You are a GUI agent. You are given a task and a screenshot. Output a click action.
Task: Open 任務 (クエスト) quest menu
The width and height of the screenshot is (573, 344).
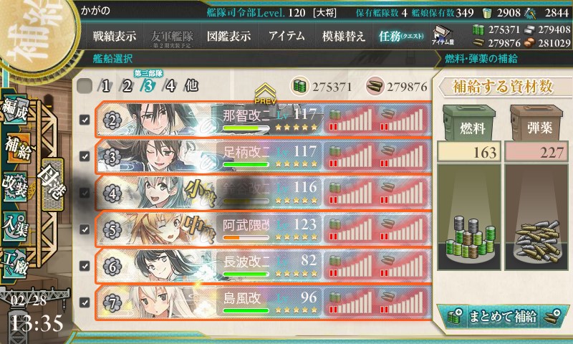click(401, 36)
